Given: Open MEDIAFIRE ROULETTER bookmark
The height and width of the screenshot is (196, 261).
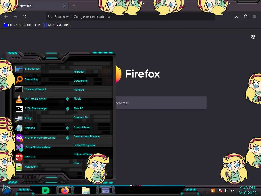Looking at the screenshot, I should point(22,25).
